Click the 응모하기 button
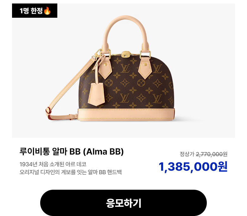247x216 pixels. (x=123, y=203)
